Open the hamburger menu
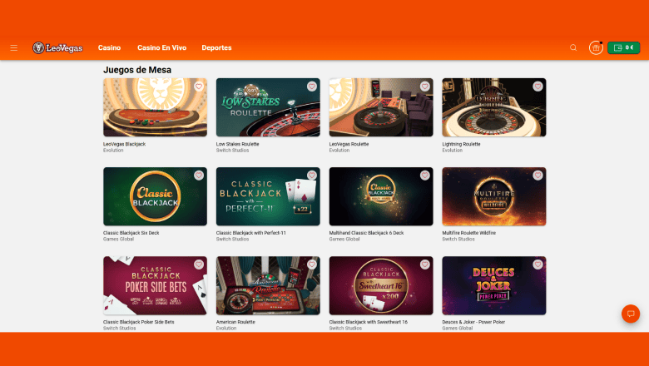 click(13, 48)
